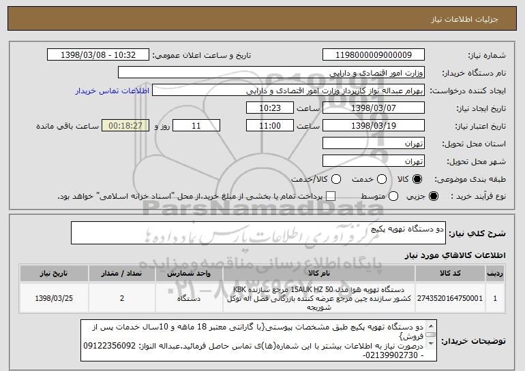Click the ردیف column header
The image size is (525, 371).
tap(495, 274)
